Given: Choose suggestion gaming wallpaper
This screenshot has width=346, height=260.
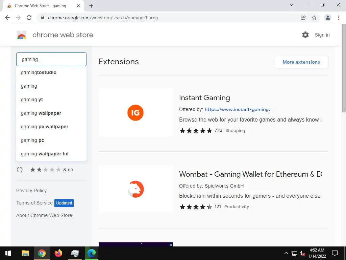Looking at the screenshot, I should click(x=51, y=113).
